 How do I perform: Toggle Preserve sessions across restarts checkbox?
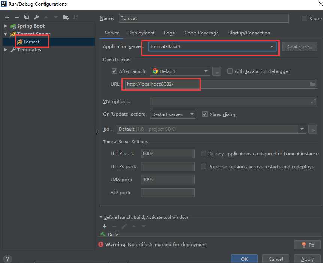[203, 166]
